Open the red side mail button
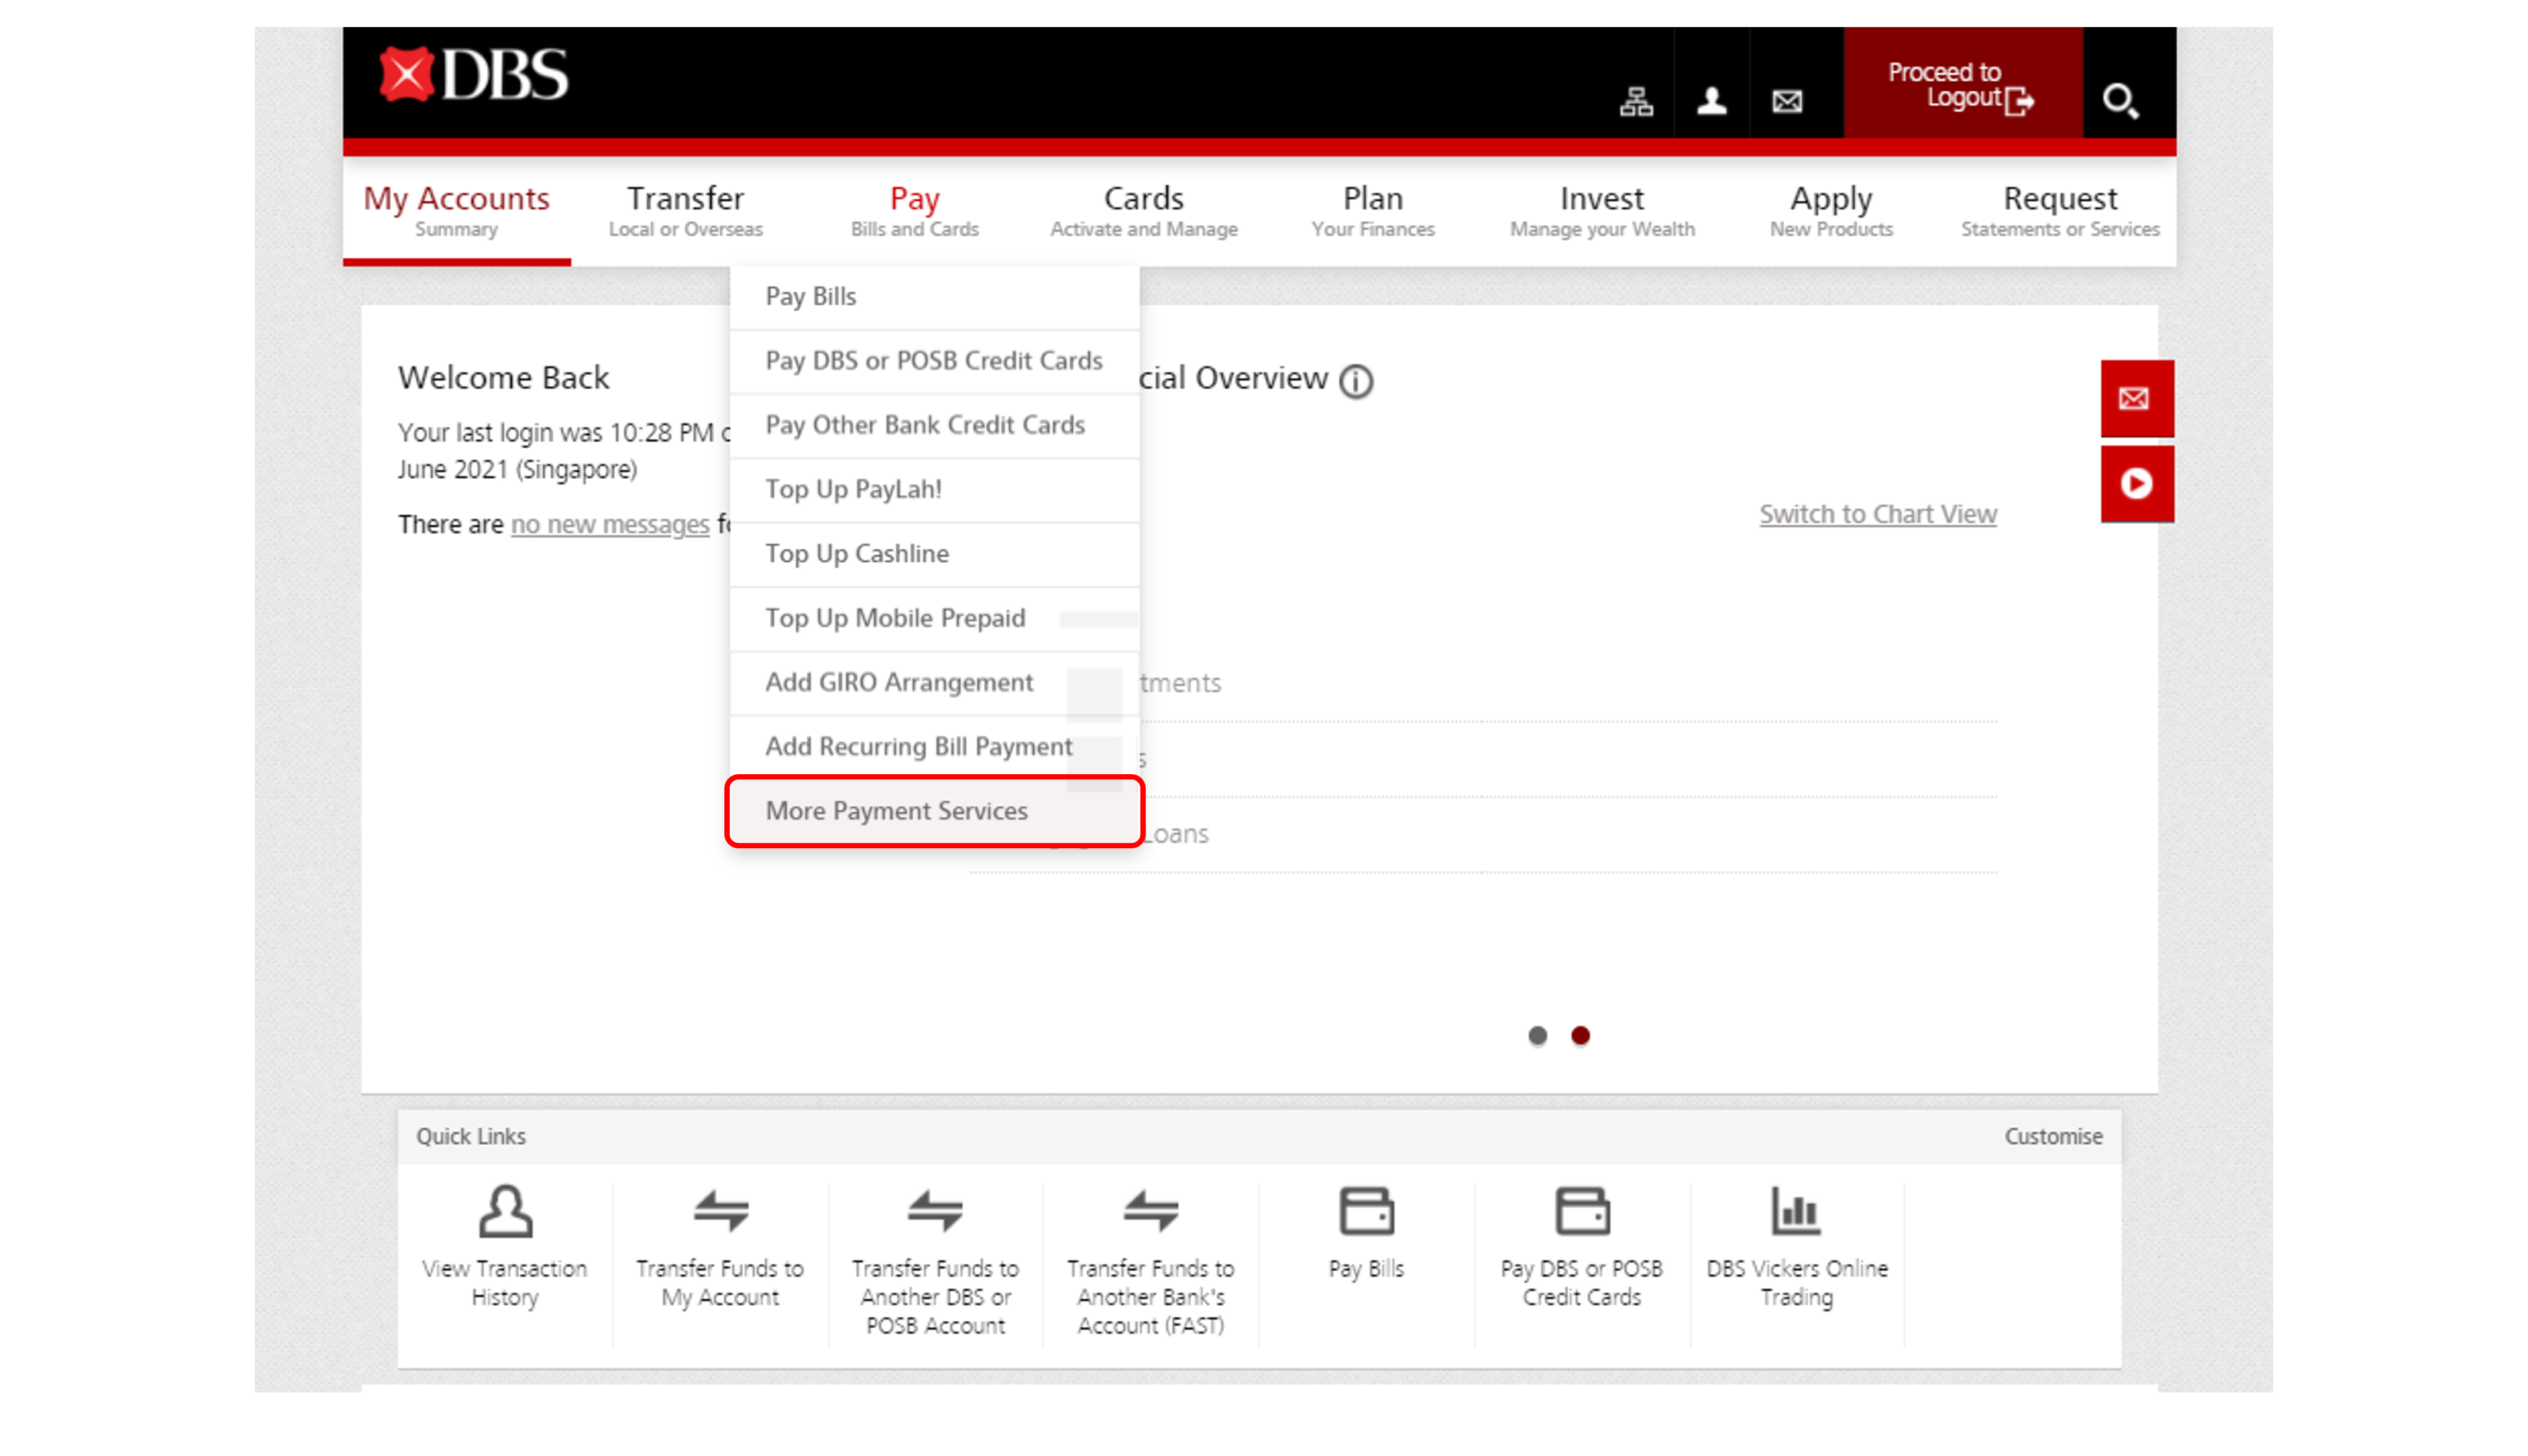 pos(2136,398)
